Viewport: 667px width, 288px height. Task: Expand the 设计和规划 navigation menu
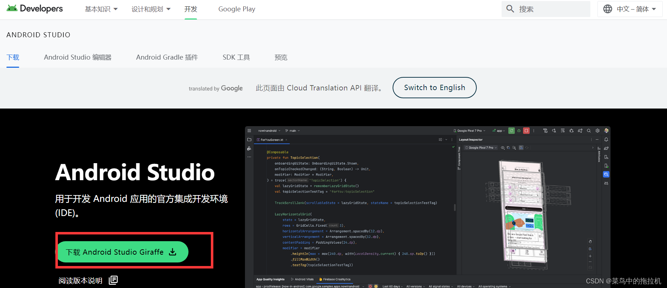tap(151, 9)
